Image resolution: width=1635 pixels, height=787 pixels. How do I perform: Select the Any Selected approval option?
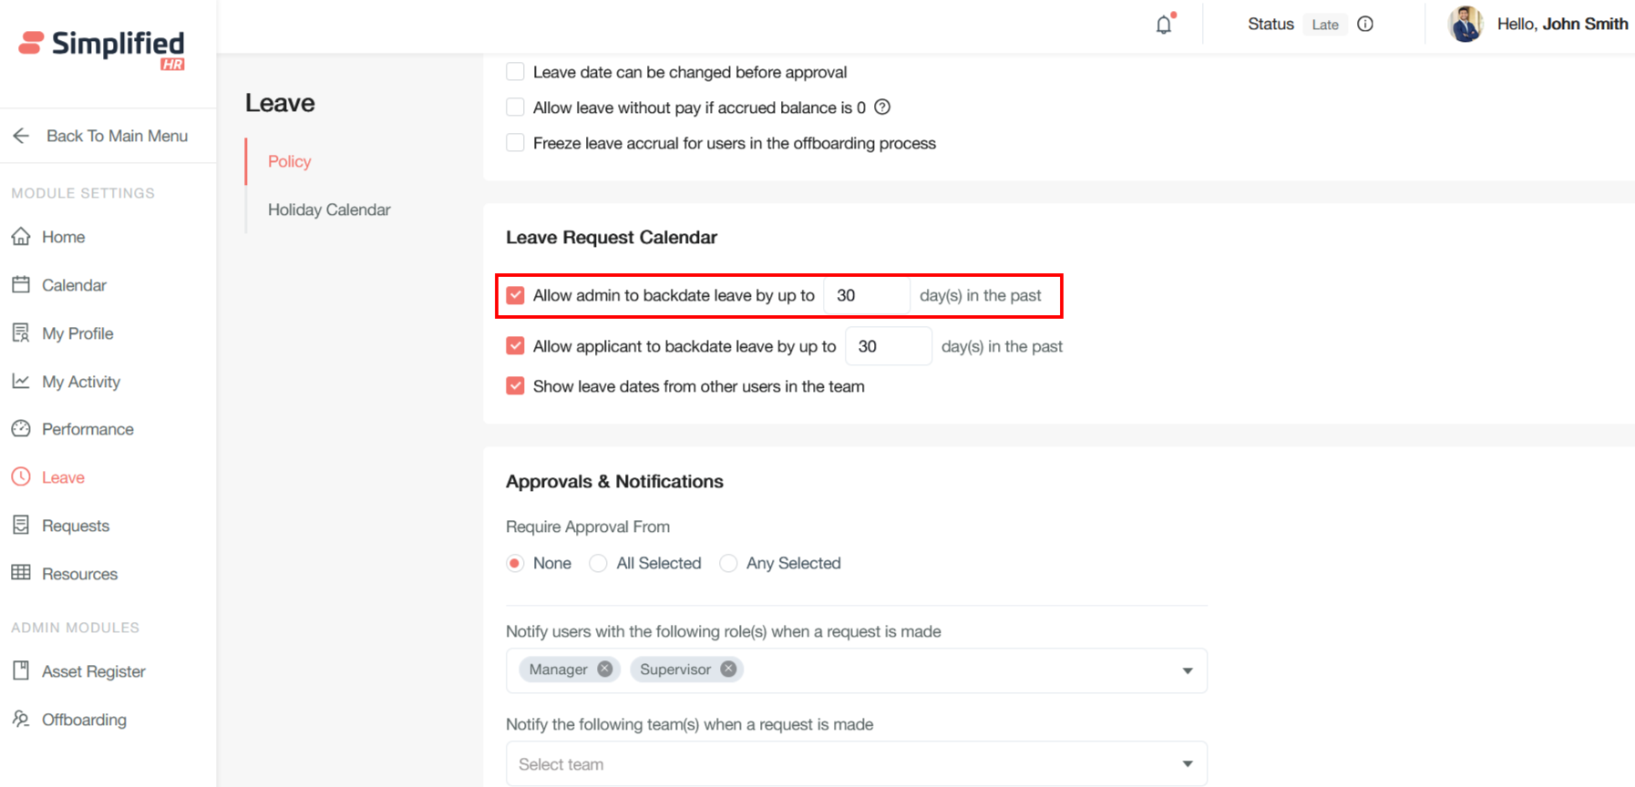729,564
